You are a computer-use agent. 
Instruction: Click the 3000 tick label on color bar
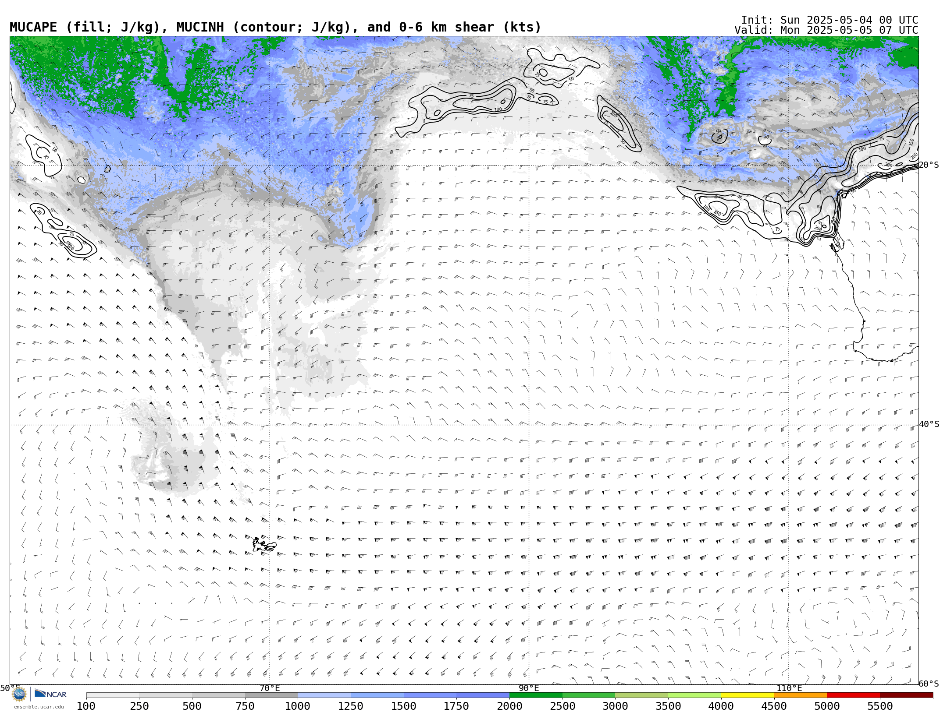tap(615, 706)
